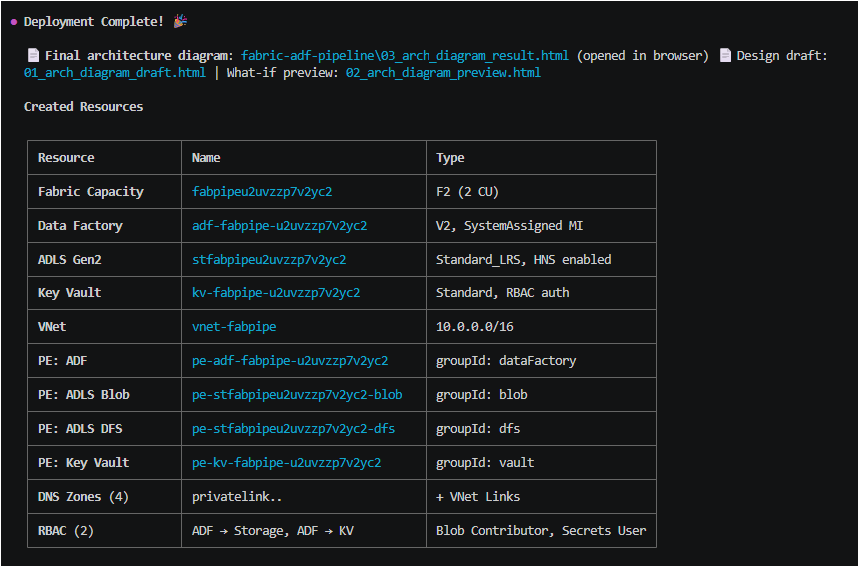The width and height of the screenshot is (859, 567).
Task: Click the vnet-fabpipe link
Action: (x=234, y=327)
